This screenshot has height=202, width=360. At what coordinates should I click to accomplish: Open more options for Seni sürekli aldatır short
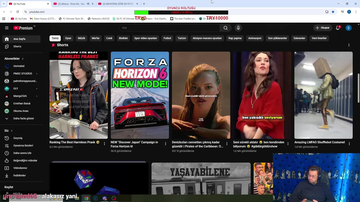[x=288, y=144]
